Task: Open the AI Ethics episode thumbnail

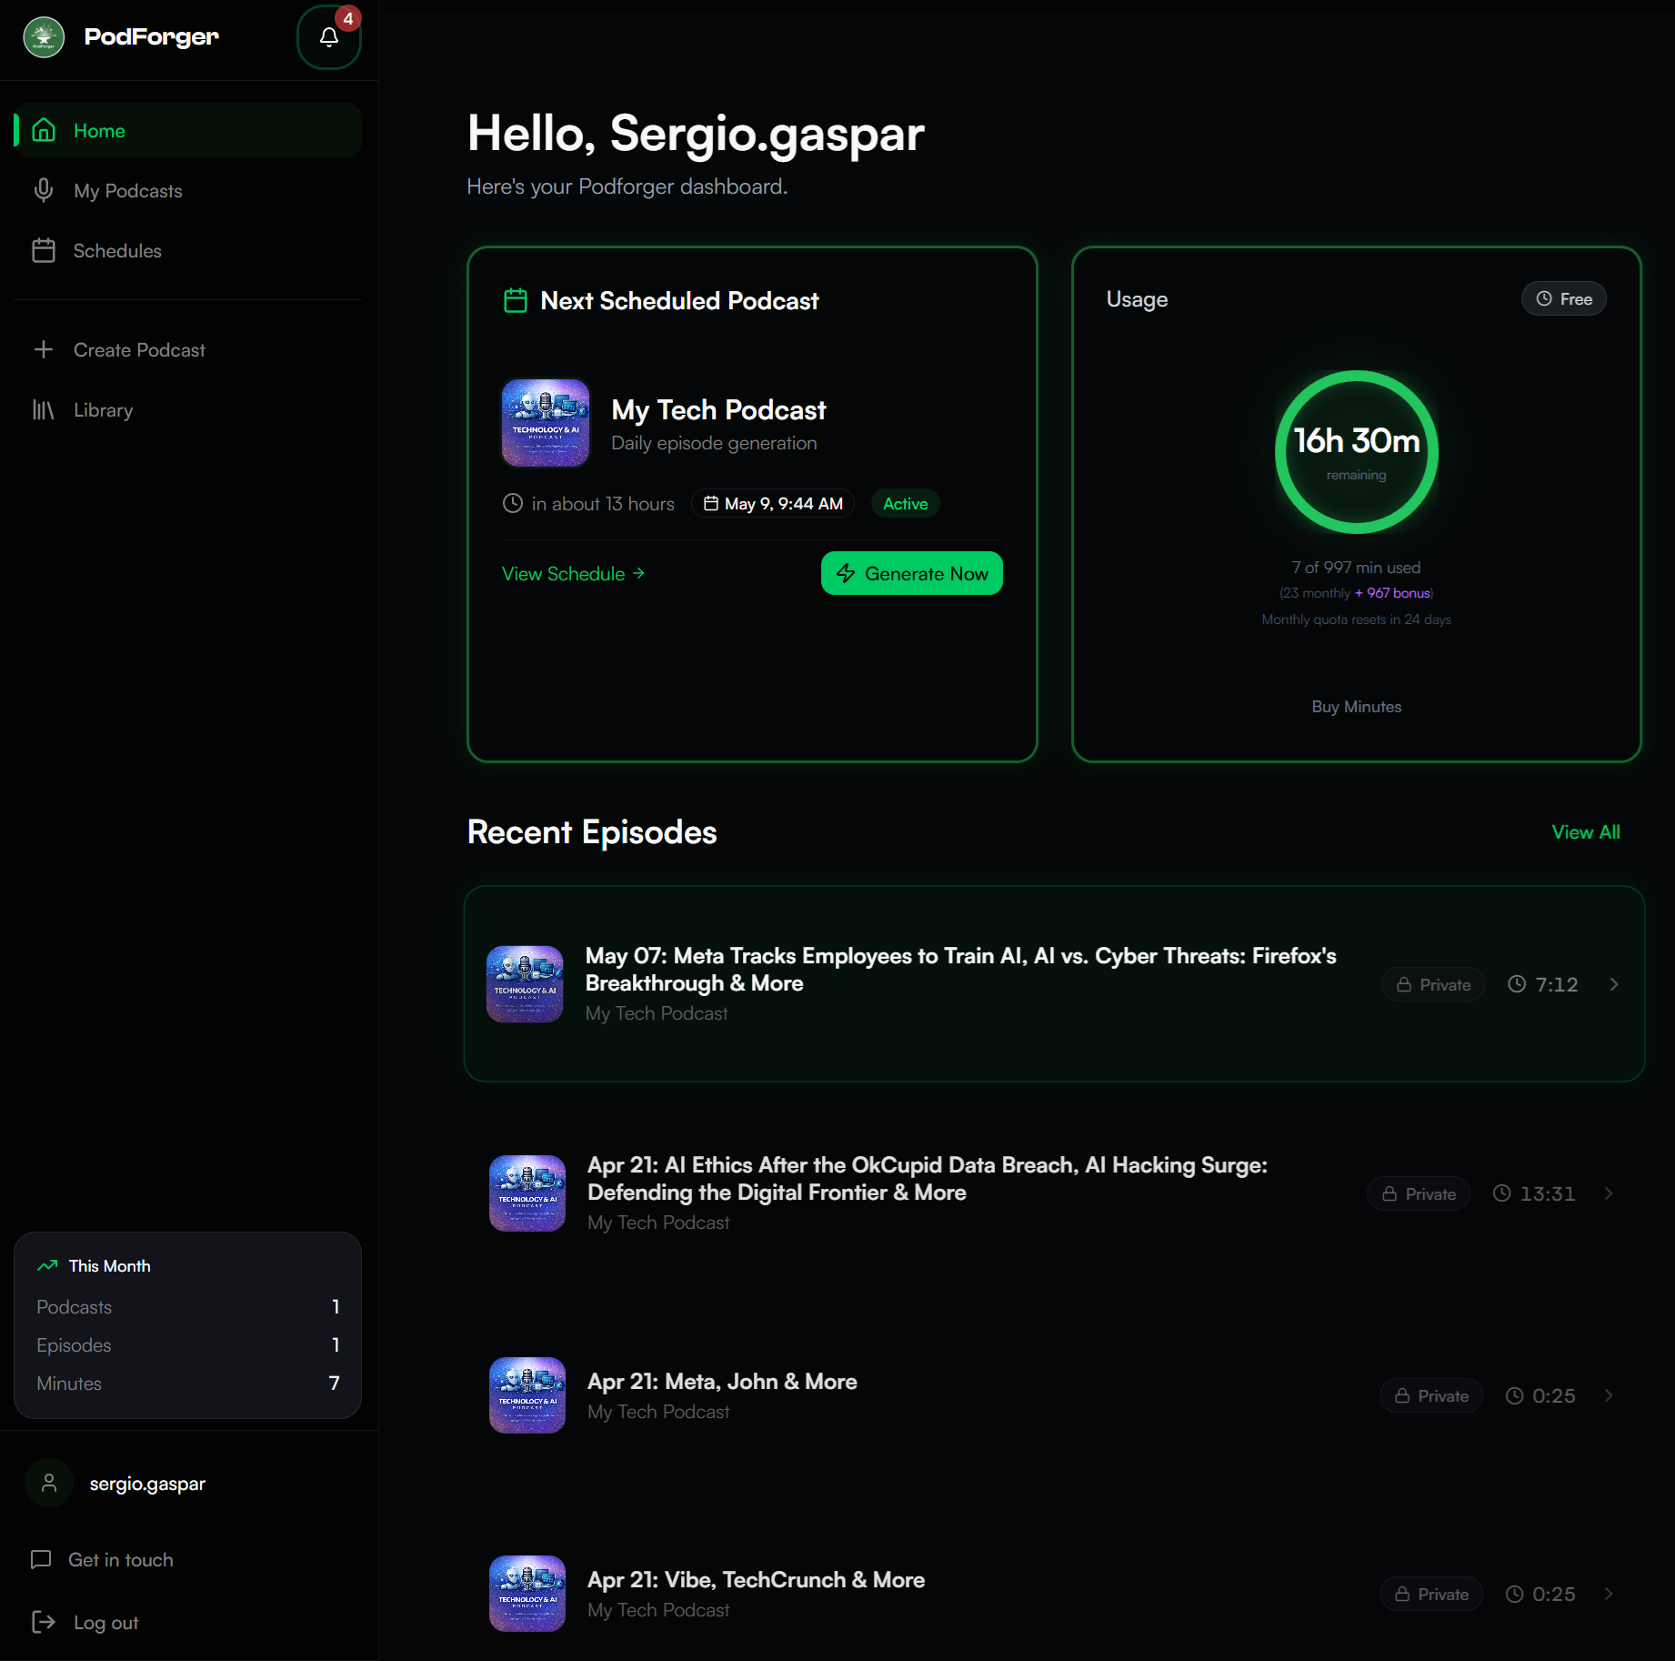Action: coord(527,1193)
